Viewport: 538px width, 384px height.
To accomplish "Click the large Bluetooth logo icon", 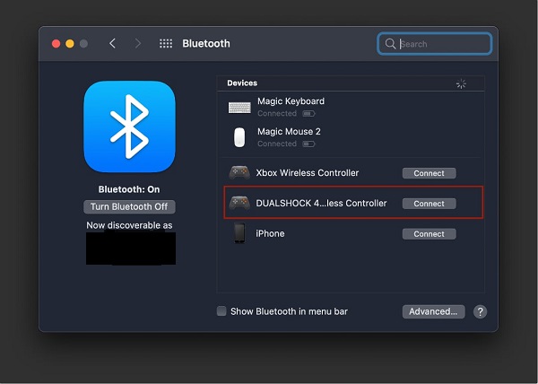I will coord(129,127).
